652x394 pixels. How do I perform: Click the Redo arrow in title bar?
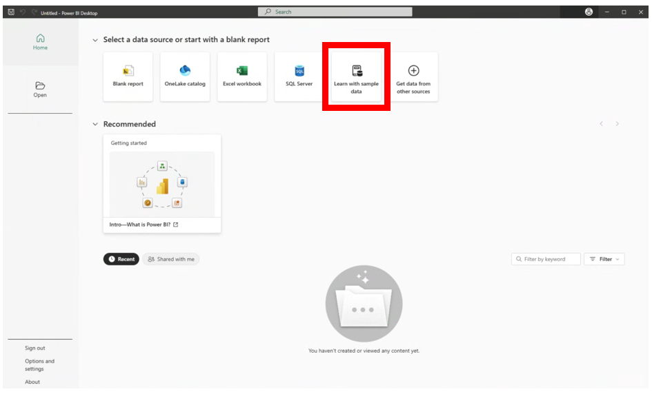34,12
